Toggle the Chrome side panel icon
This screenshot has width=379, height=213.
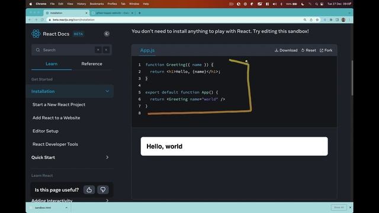[x=337, y=20]
